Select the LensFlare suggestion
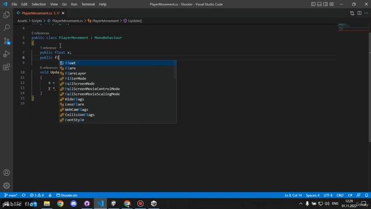 (x=118, y=105)
